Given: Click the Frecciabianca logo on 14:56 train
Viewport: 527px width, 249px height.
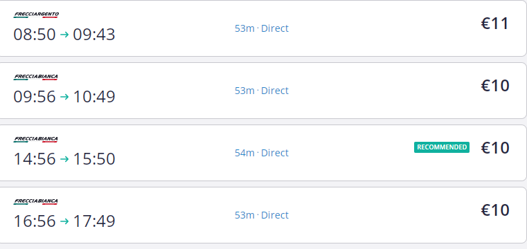Looking at the screenshot, I should (x=35, y=140).
